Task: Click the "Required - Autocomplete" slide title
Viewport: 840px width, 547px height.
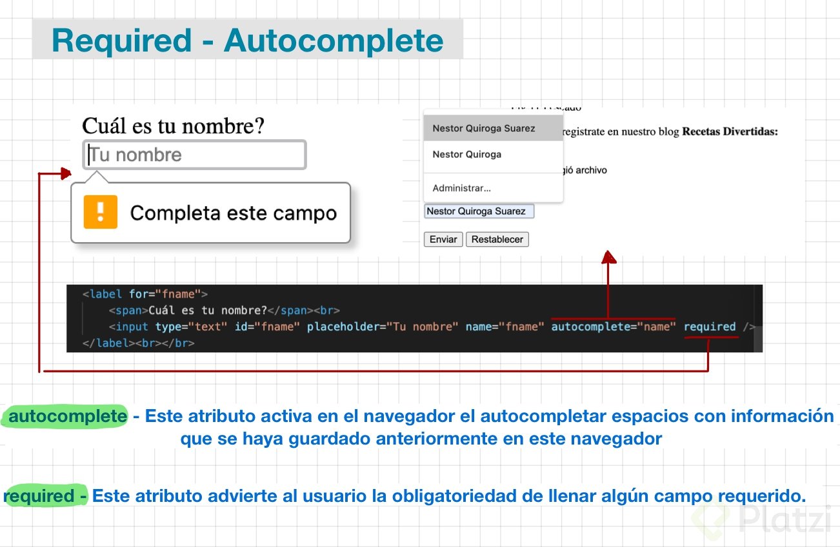Action: pos(248,41)
